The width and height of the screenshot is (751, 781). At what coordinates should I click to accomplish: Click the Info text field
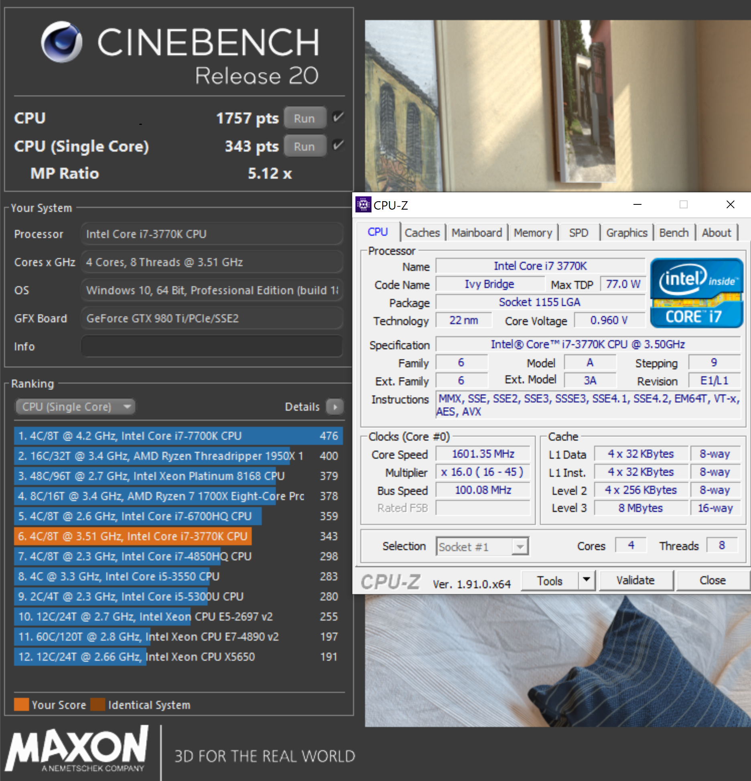(x=212, y=346)
